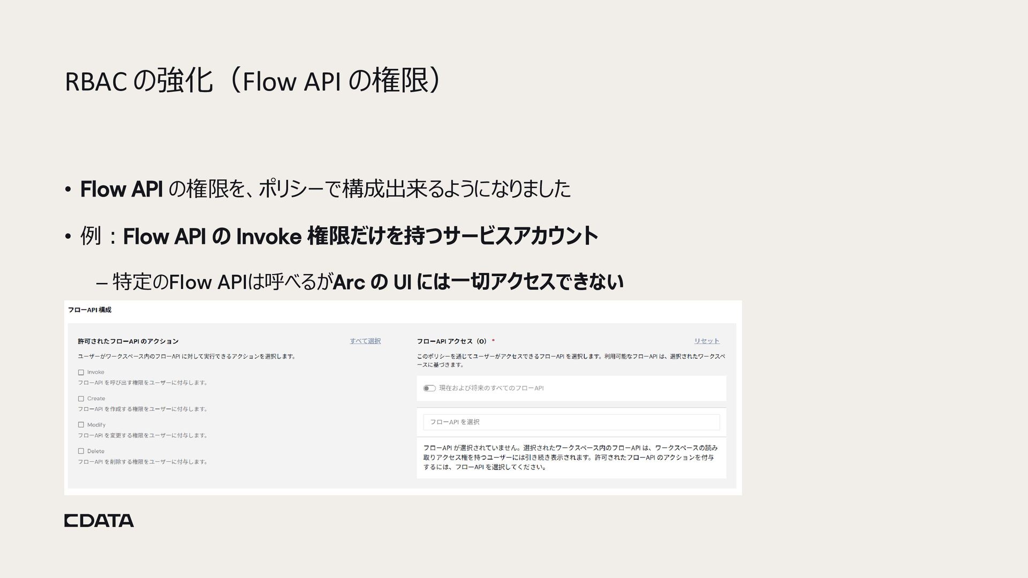1028x578 pixels.
Task: Click the フローAPI が選択されていません message
Action: pos(571,458)
